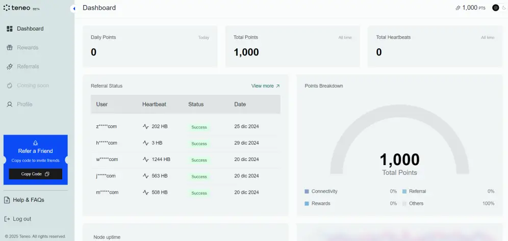Log out of the account
The width and height of the screenshot is (508, 241).
point(22,219)
